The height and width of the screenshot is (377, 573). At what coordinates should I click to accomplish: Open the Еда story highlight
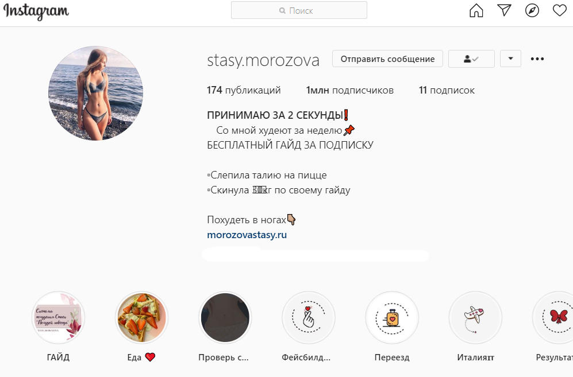tap(141, 317)
